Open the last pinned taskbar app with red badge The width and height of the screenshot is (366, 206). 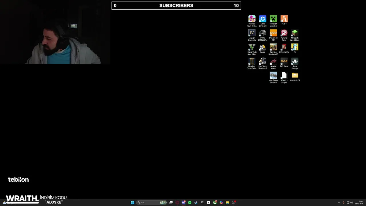[x=234, y=203]
